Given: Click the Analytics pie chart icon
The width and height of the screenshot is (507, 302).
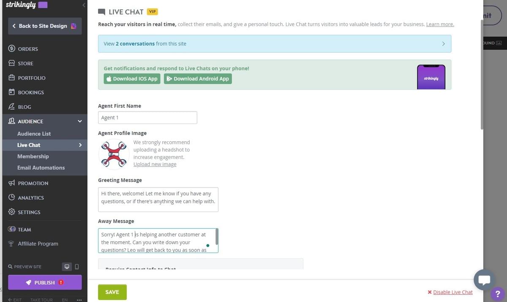Looking at the screenshot, I should click(12, 197).
